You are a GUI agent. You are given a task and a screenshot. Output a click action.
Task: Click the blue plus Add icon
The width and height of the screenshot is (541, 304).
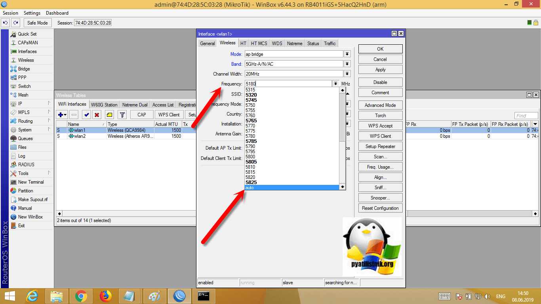tap(62, 115)
